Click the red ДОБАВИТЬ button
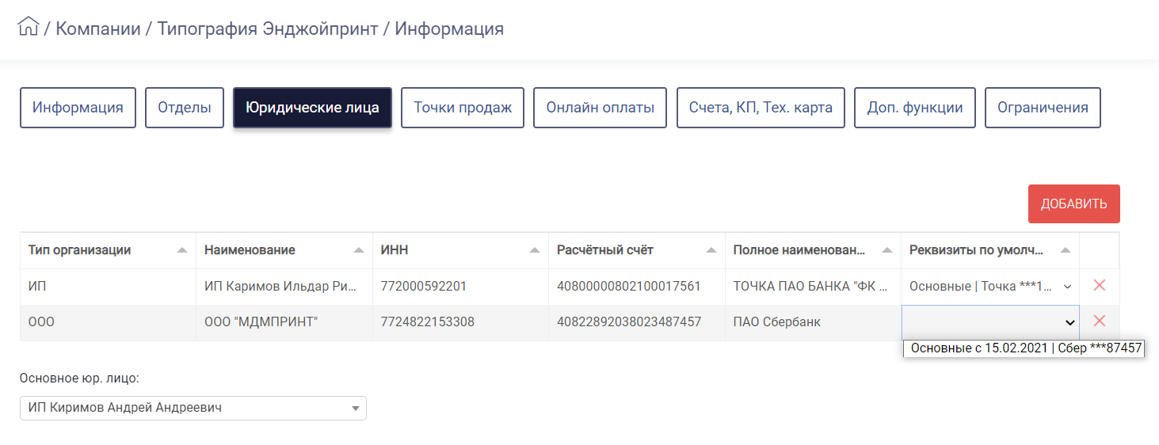The height and width of the screenshot is (445, 1159). [x=1073, y=203]
